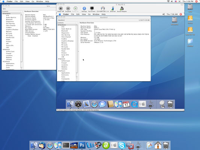Click Finder icon in host Dock
Viewport: 200px width, 150px height.
point(34,145)
